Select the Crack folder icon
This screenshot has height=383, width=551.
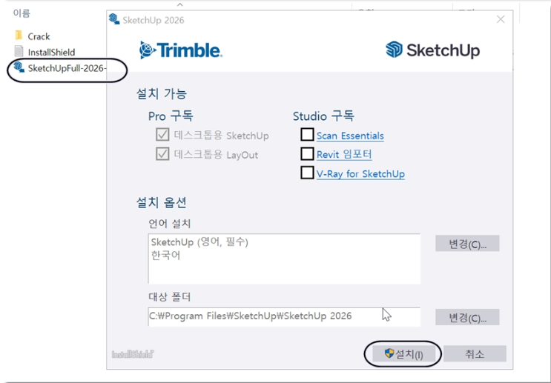pyautogui.click(x=19, y=36)
